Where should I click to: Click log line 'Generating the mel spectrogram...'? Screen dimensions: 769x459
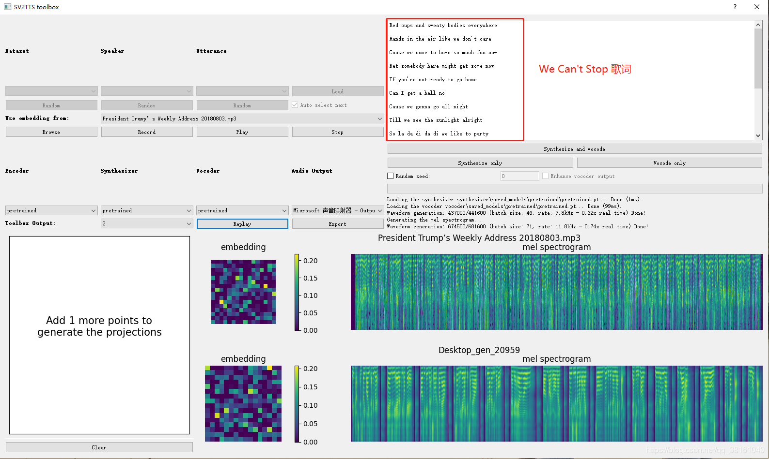coord(434,220)
